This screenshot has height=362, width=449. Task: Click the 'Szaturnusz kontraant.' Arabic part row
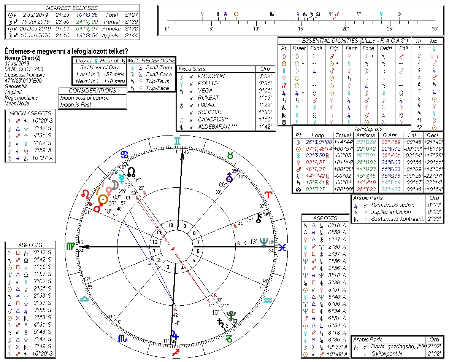pos(397,219)
